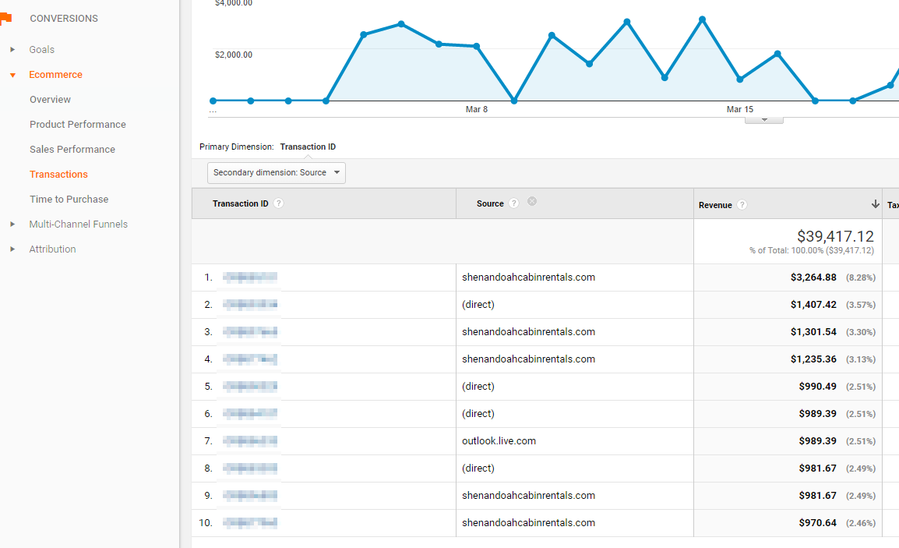Click the Mar 8 chart data point

[x=477, y=46]
